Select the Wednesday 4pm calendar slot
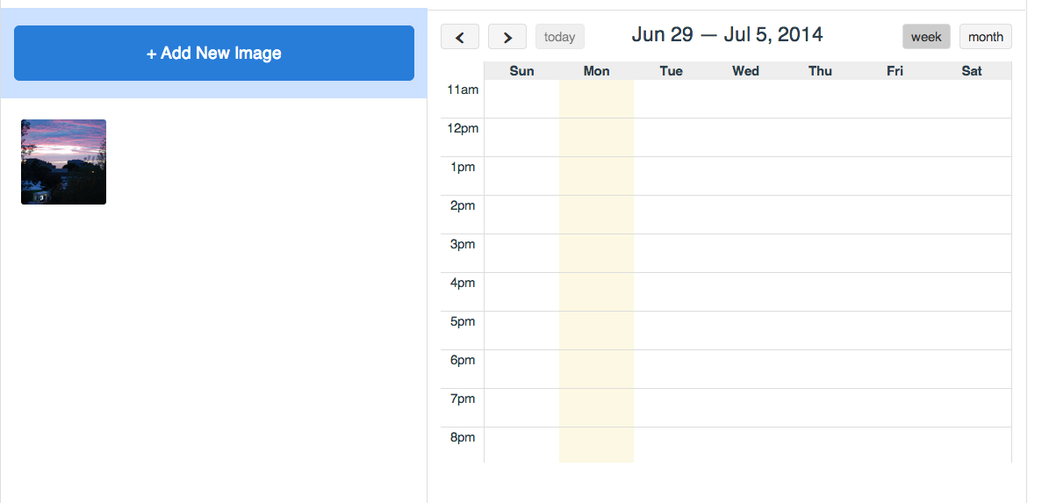Image resolution: width=1042 pixels, height=503 pixels. click(745, 292)
